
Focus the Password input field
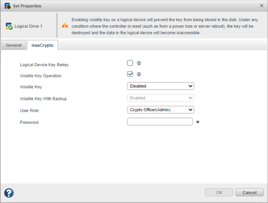click(160, 122)
